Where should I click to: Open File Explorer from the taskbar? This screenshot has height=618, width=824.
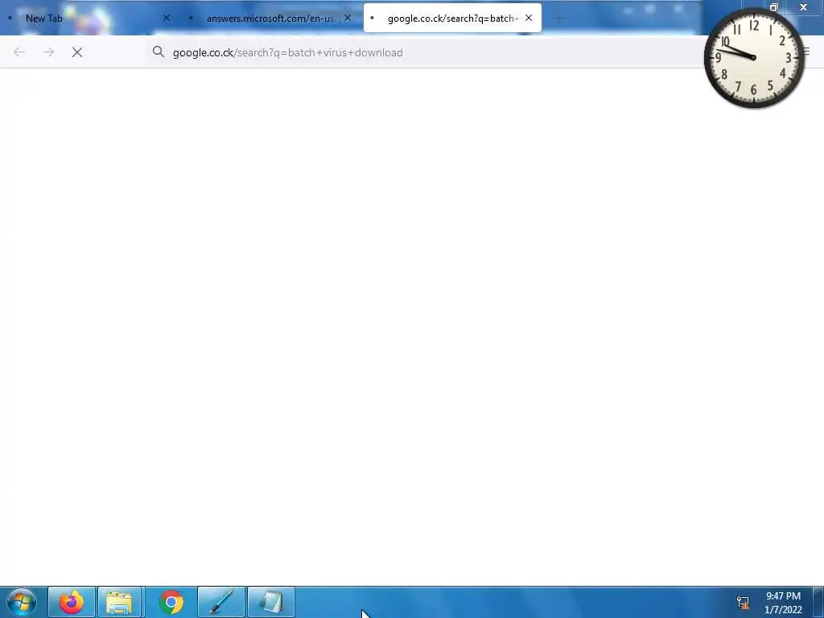(x=121, y=602)
